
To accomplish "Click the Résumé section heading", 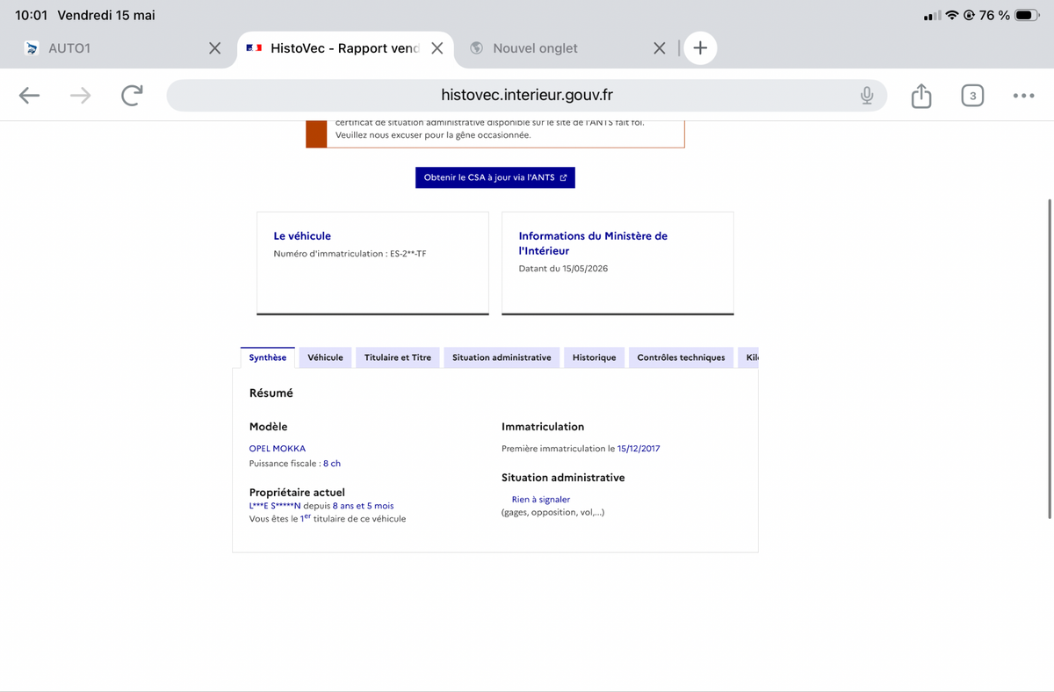I will [271, 393].
